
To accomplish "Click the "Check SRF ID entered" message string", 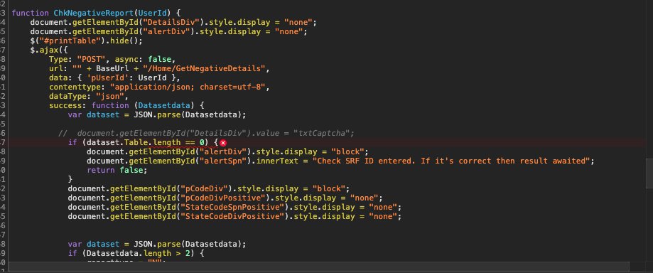I will [x=451, y=161].
